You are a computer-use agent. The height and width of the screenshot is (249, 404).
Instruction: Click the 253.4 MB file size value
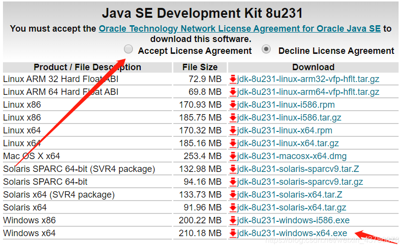click(x=202, y=156)
